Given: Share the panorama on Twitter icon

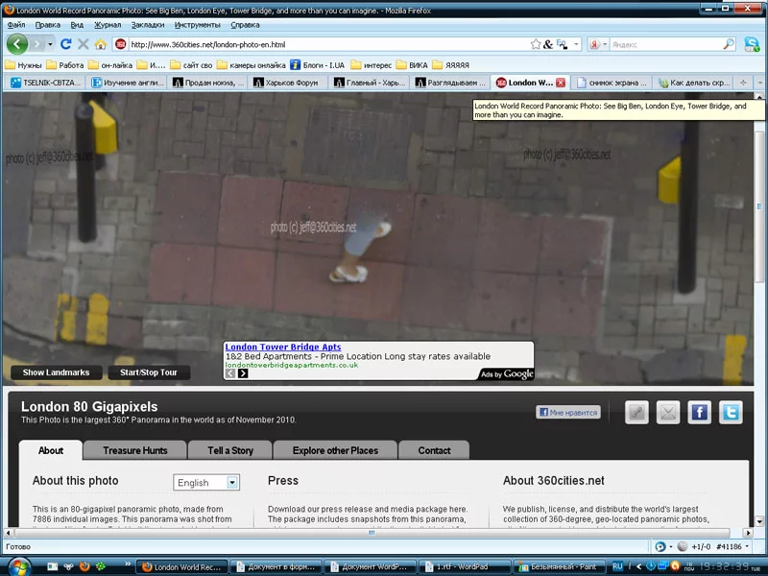Looking at the screenshot, I should (x=732, y=413).
